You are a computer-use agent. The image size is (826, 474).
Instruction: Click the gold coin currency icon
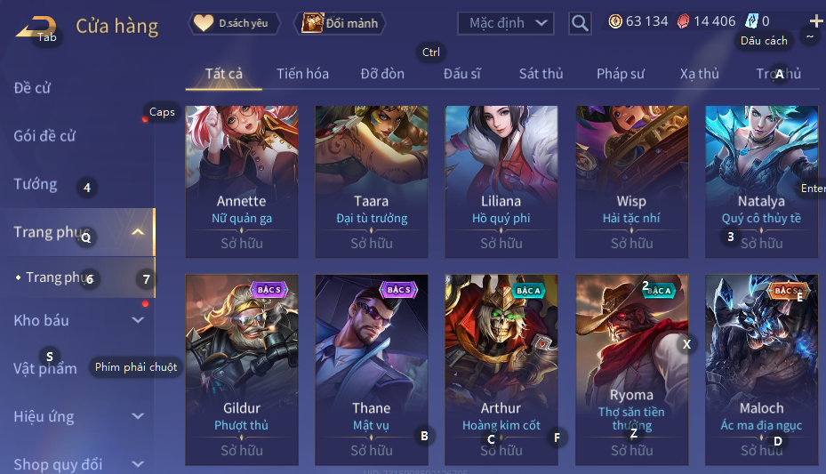click(615, 21)
